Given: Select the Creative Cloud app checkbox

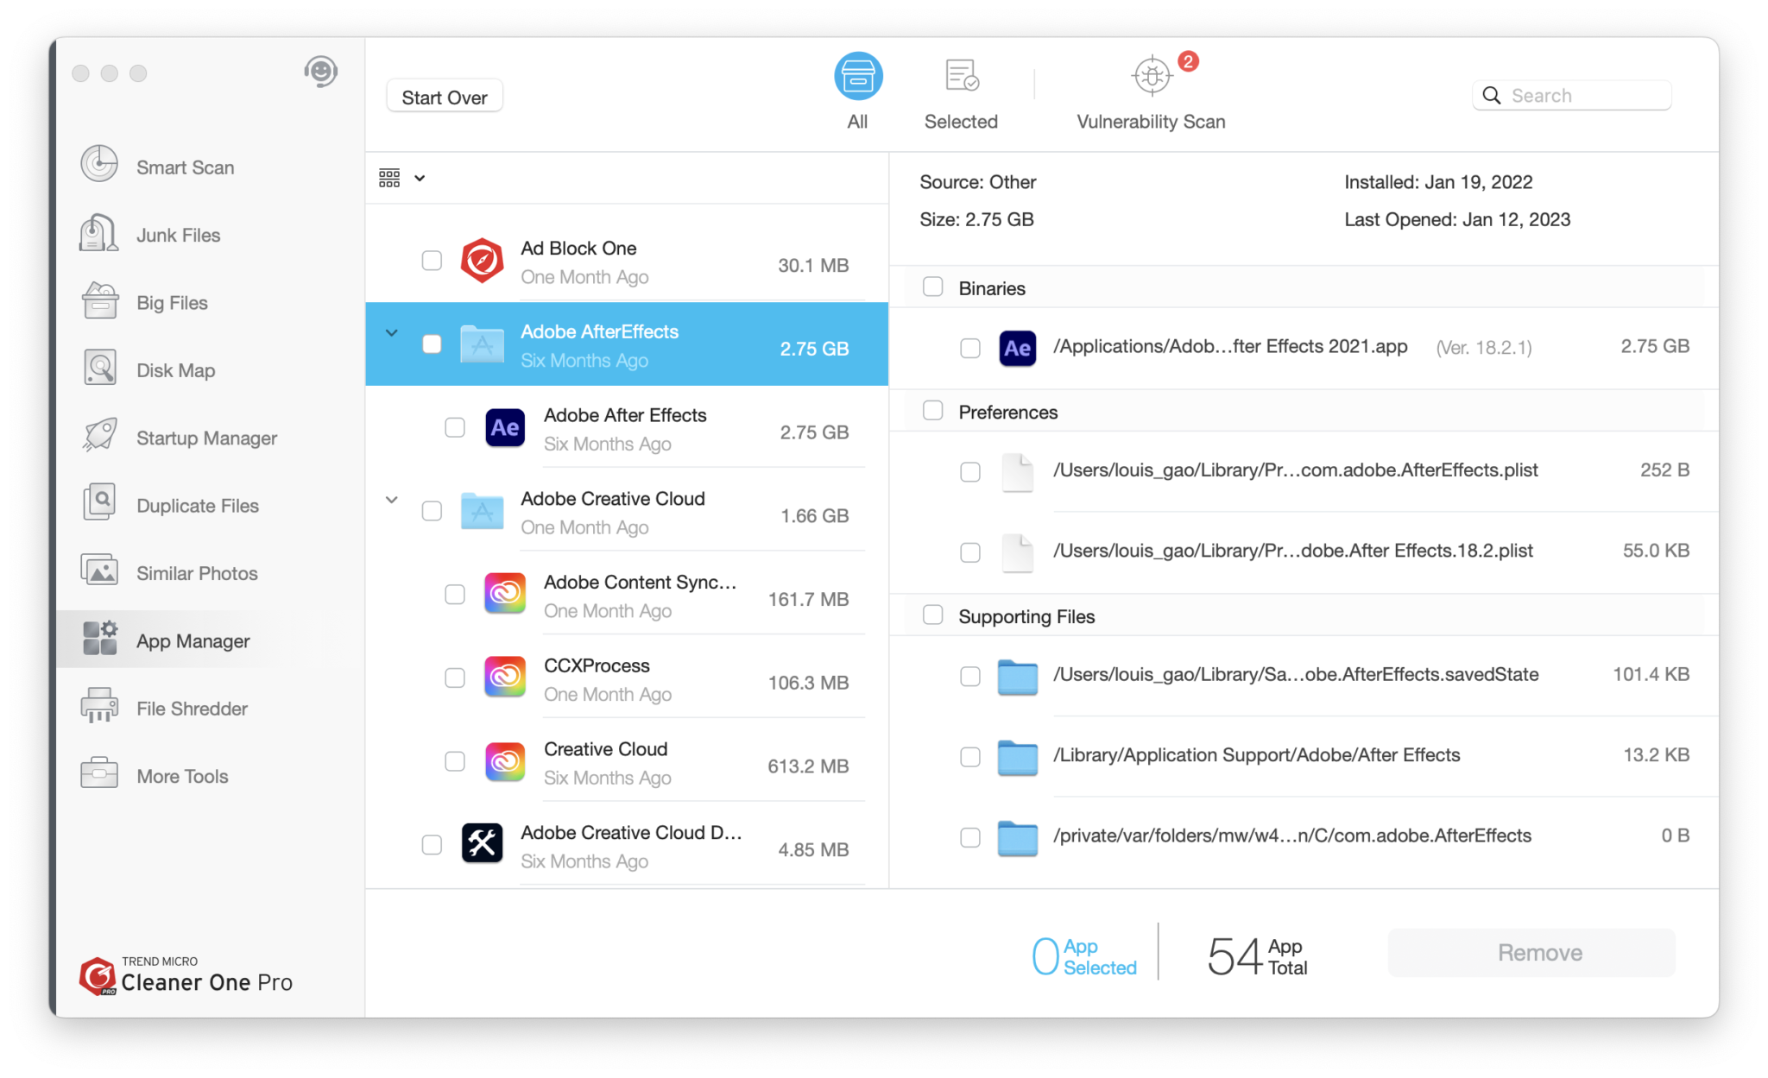Looking at the screenshot, I should pyautogui.click(x=455, y=761).
